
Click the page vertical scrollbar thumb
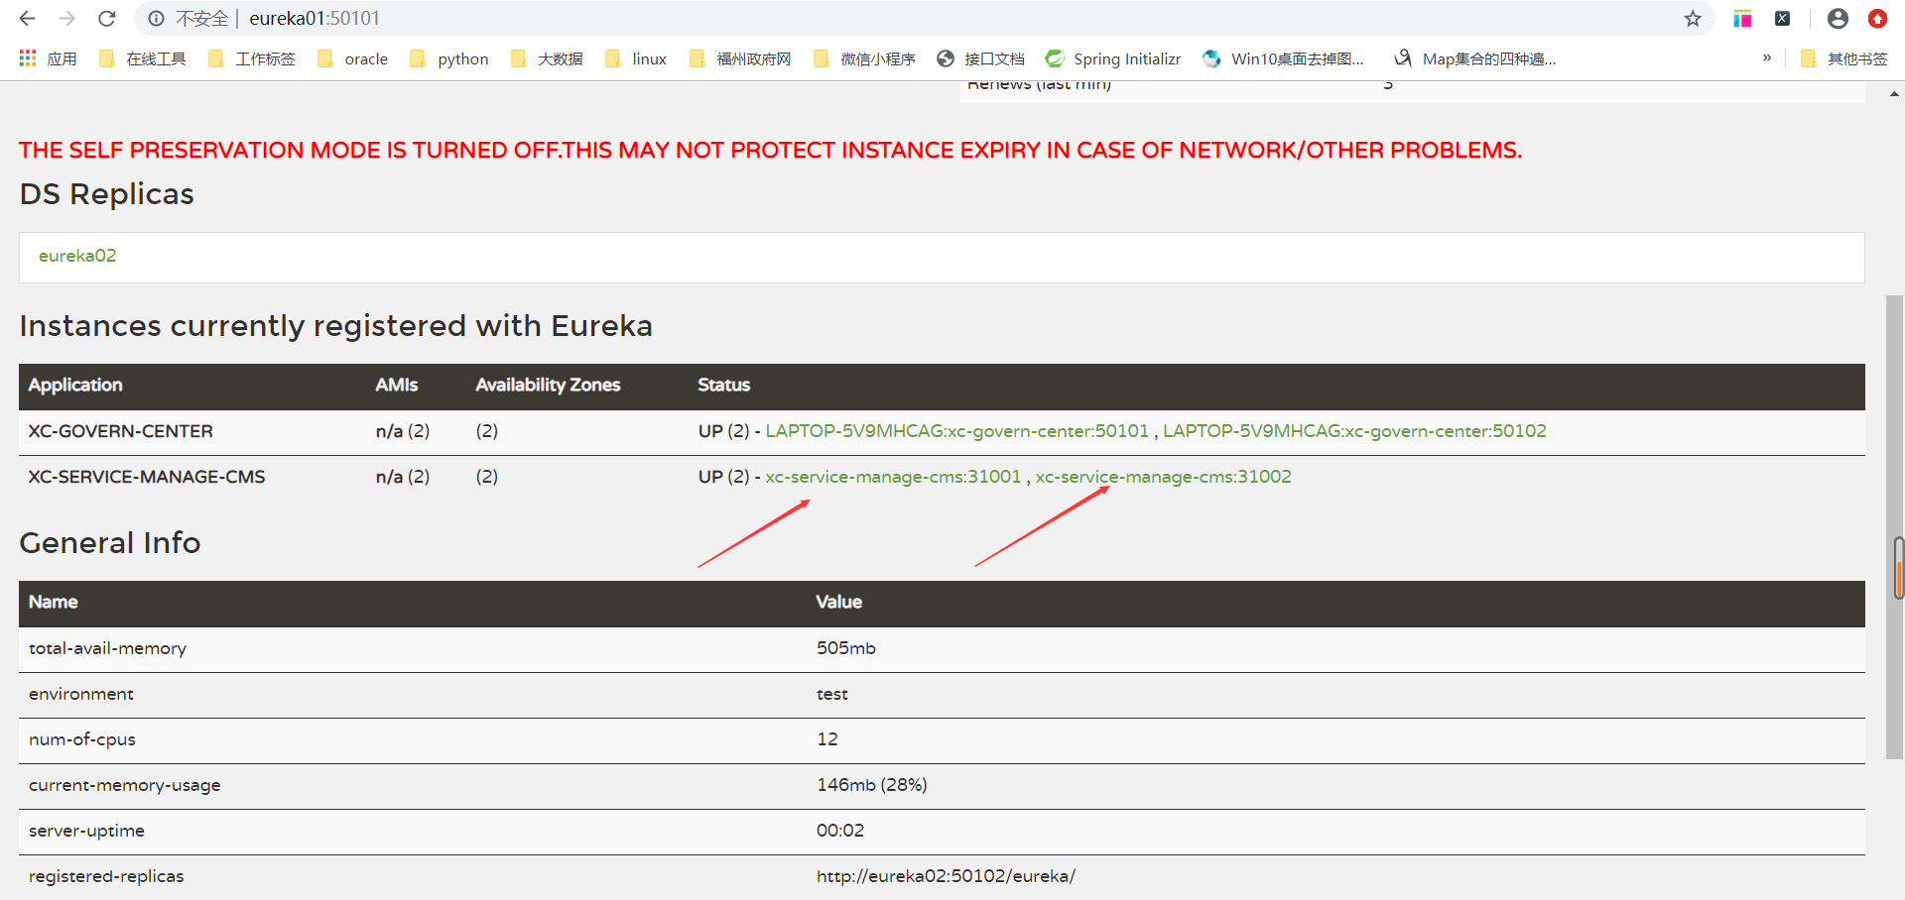[x=1894, y=525]
